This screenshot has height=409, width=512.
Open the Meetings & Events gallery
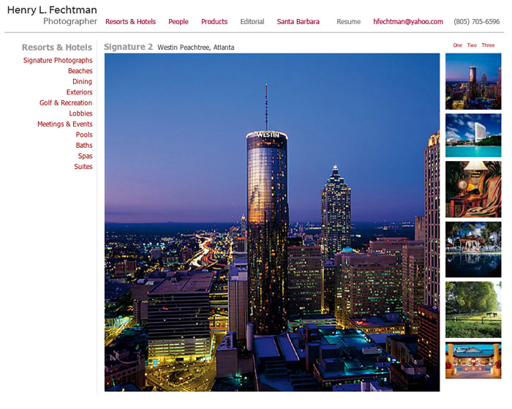pos(64,124)
